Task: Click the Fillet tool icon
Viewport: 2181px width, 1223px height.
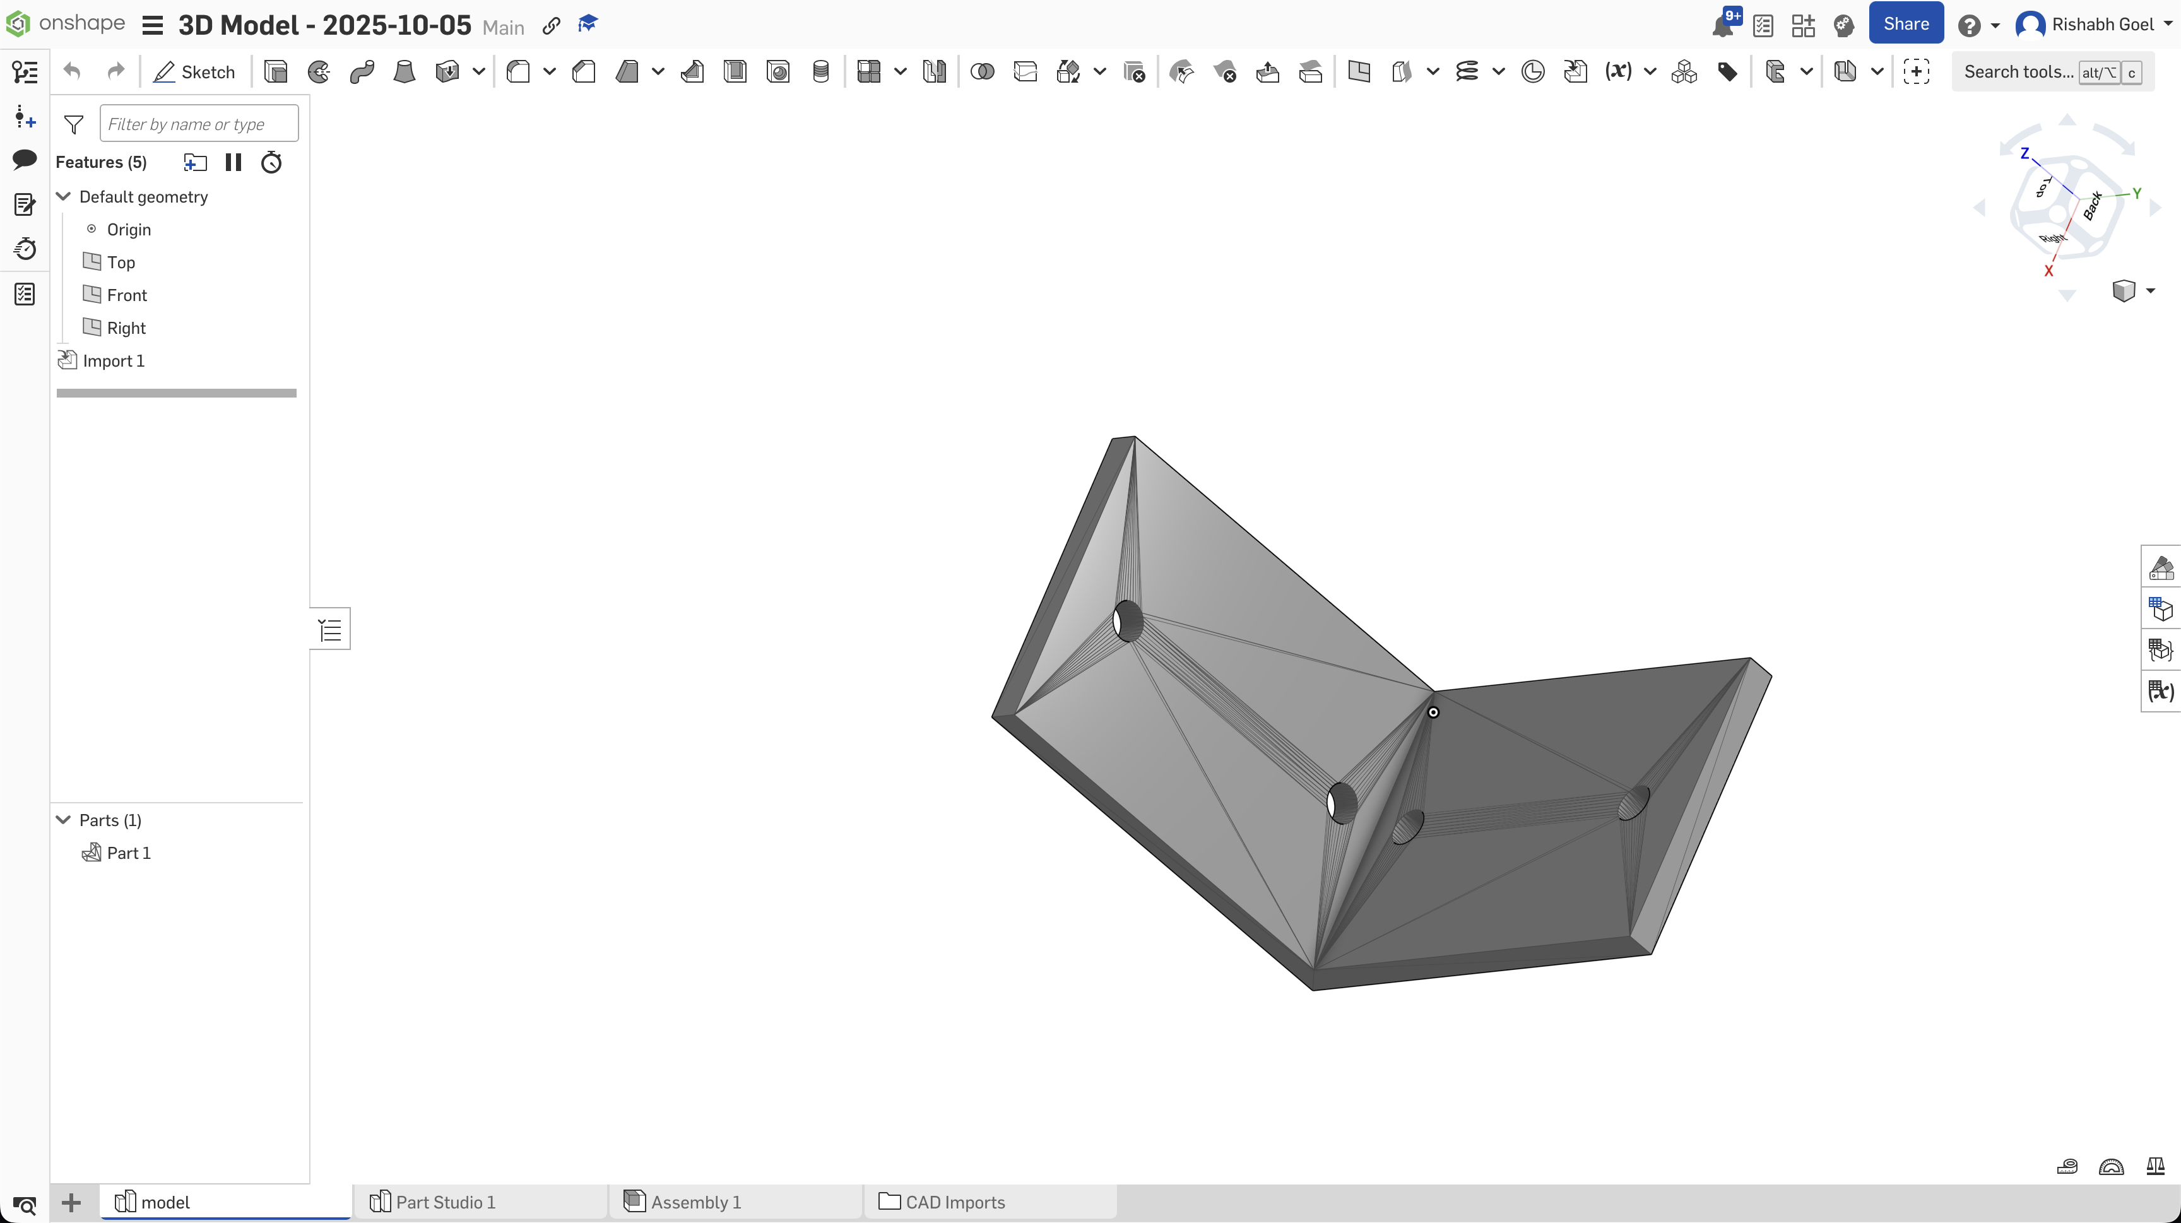Action: tap(518, 72)
